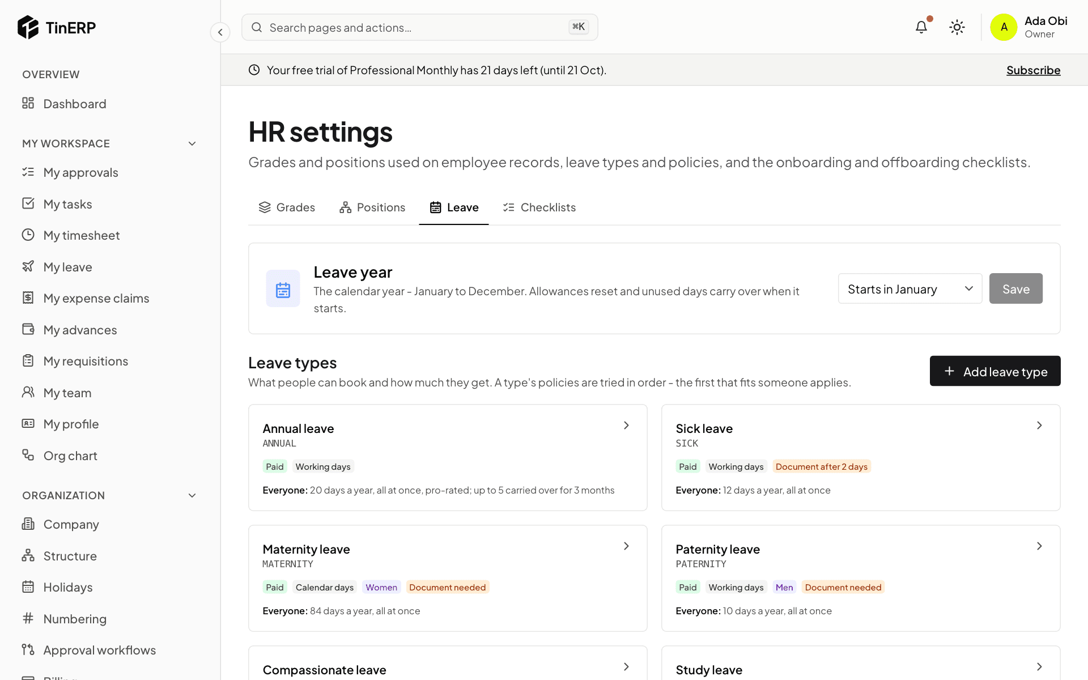Click the TinERP logo icon

[28, 27]
